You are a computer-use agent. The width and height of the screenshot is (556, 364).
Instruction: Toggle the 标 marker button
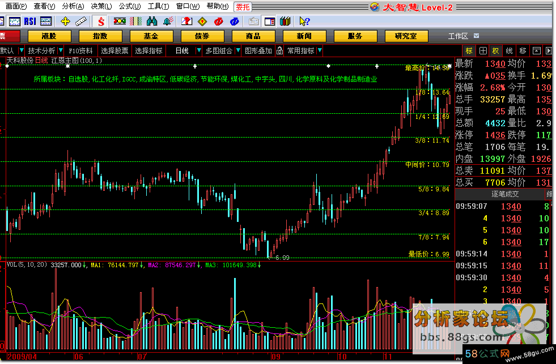click(x=469, y=50)
